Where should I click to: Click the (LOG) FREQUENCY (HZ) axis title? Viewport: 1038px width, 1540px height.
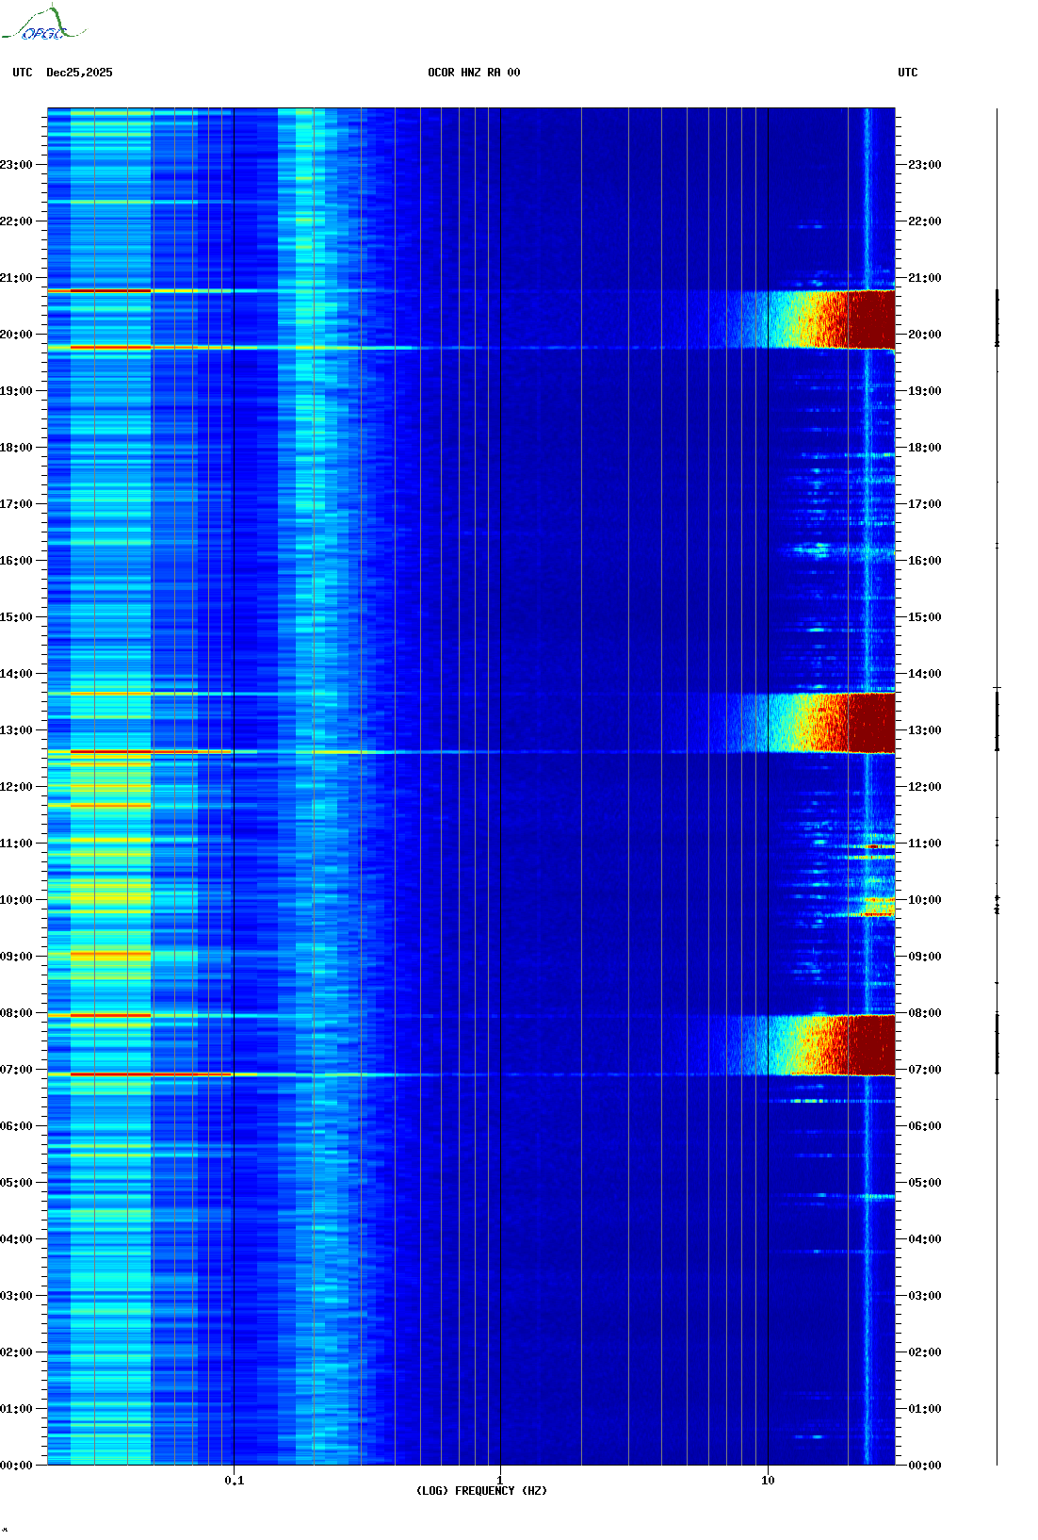click(x=481, y=1491)
